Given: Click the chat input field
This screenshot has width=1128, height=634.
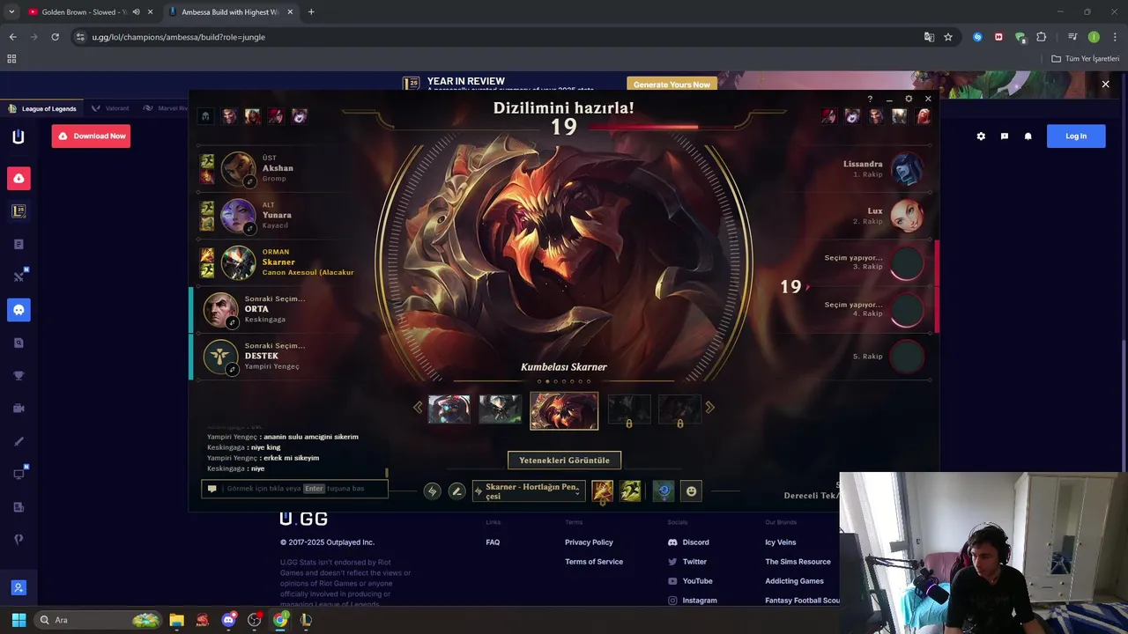Looking at the screenshot, I should (x=294, y=489).
